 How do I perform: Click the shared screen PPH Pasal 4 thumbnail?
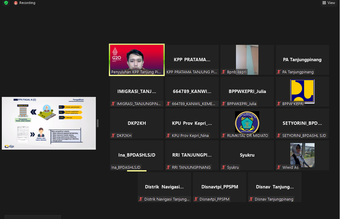[x=49, y=123]
